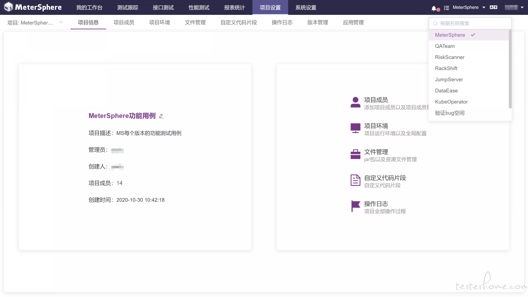Click the MeterSphere logo icon

point(8,7)
